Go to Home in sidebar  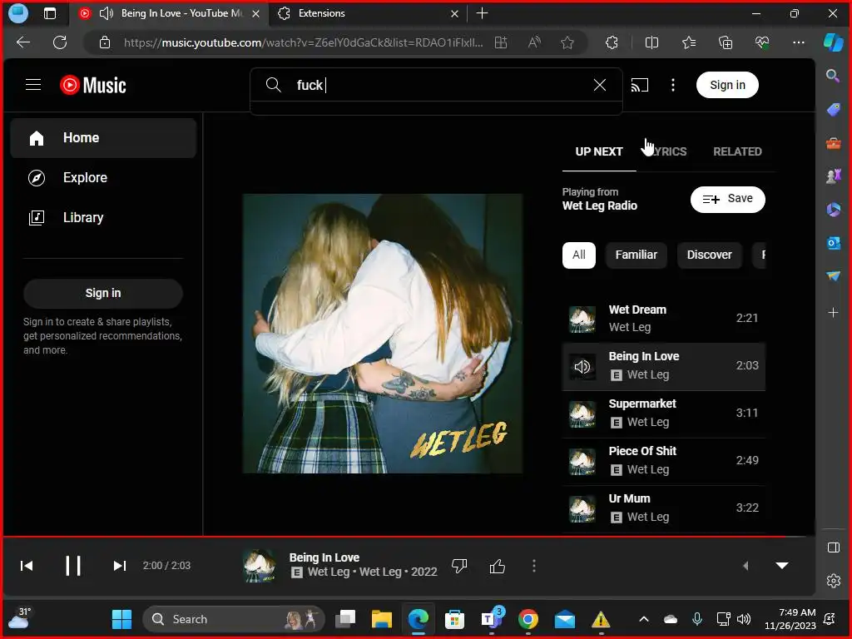(103, 138)
